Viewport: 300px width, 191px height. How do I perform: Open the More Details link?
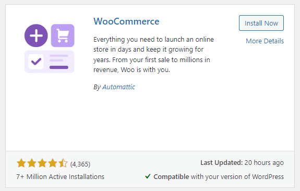[265, 41]
